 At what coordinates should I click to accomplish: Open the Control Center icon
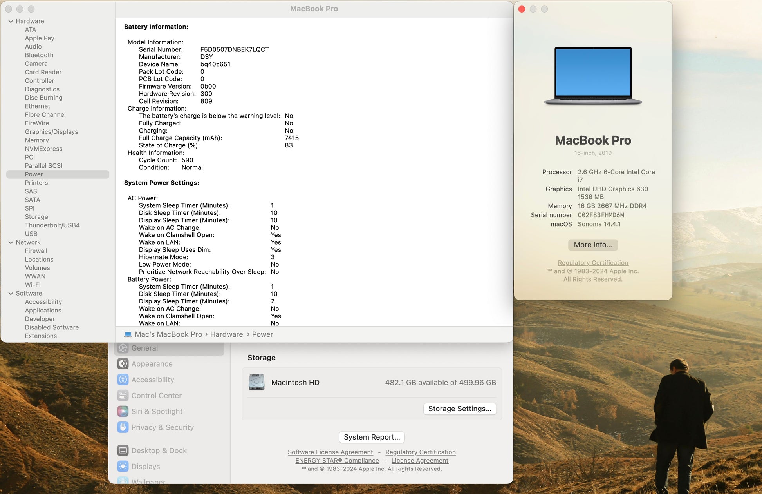point(123,396)
